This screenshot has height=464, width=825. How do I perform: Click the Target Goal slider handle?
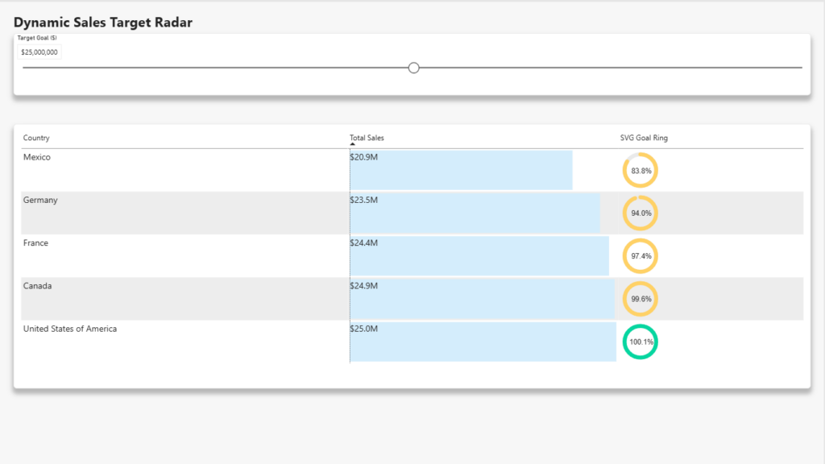point(413,68)
